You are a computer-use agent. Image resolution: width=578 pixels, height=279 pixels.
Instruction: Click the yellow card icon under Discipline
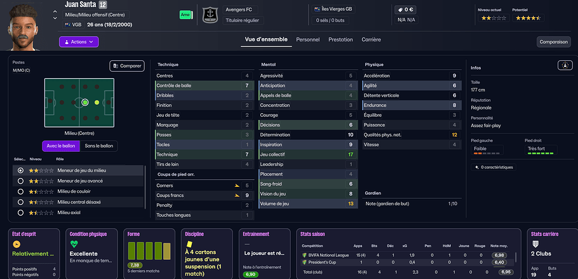(188, 243)
